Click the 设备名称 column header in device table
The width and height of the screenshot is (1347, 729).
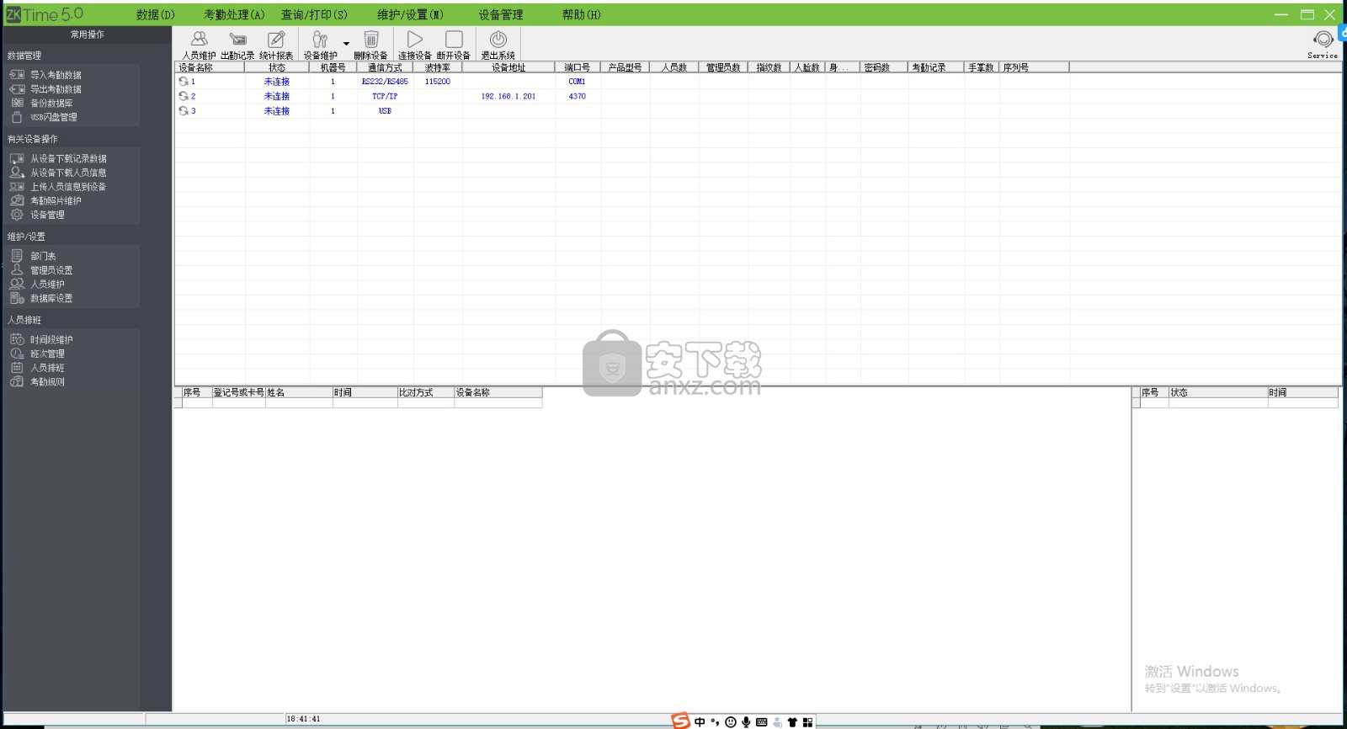click(210, 67)
